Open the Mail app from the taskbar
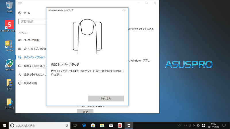230x129 pixels. [111, 126]
